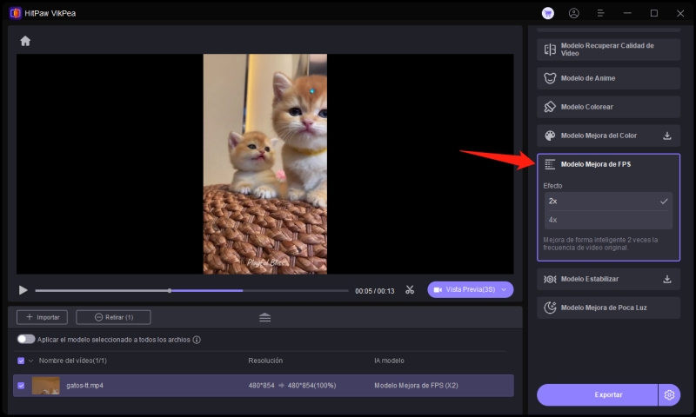Image resolution: width=696 pixels, height=417 pixels.
Task: Open export settings gear icon
Action: (669, 394)
